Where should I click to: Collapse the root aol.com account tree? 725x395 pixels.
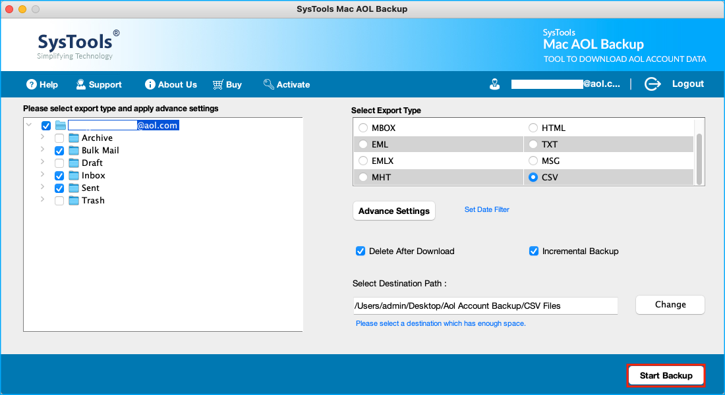pos(29,124)
